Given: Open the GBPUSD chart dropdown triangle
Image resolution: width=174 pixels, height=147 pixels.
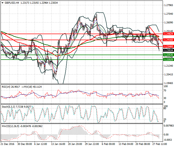Looking at the screenshot, I should point(3,3).
